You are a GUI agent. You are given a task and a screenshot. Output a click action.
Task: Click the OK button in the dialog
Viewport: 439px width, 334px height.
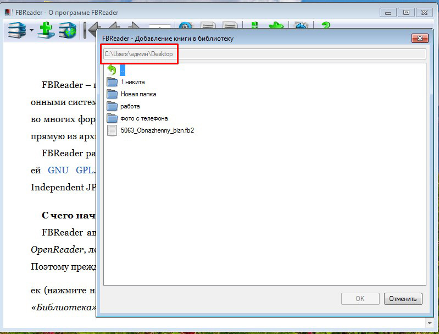pyautogui.click(x=360, y=299)
